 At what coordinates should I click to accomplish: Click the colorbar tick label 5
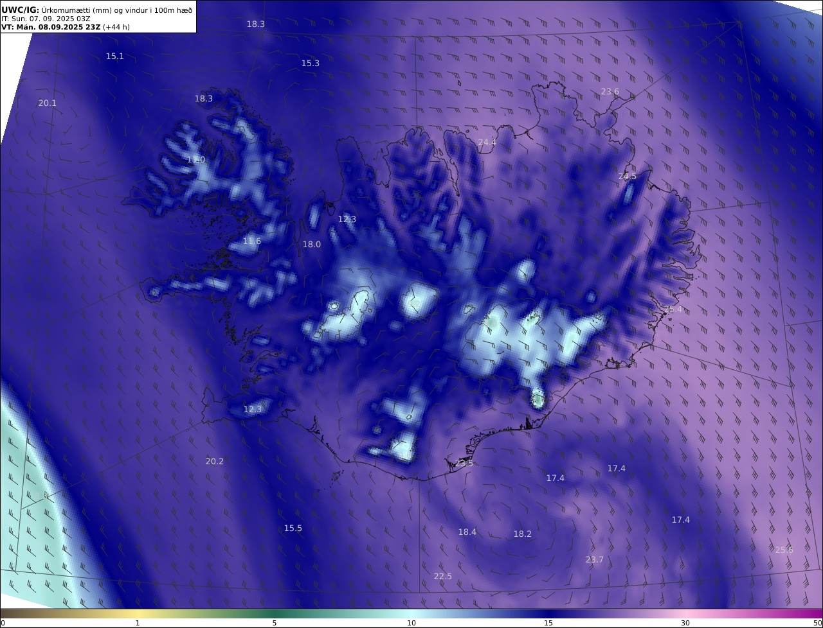click(x=275, y=623)
